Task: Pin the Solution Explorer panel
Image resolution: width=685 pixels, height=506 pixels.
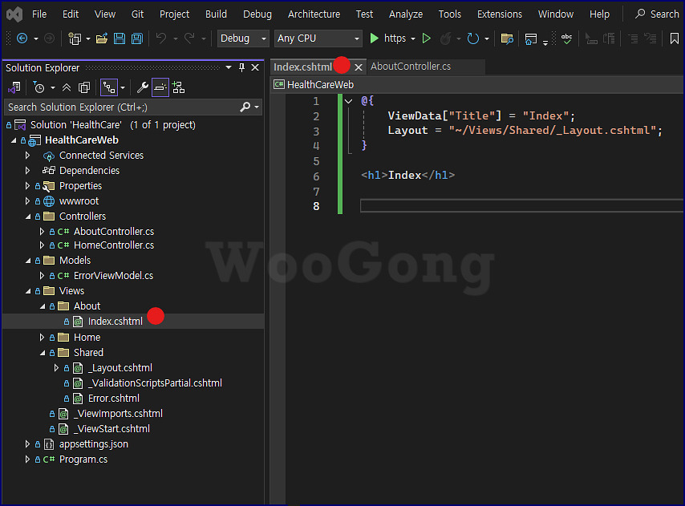Action: tap(241, 67)
